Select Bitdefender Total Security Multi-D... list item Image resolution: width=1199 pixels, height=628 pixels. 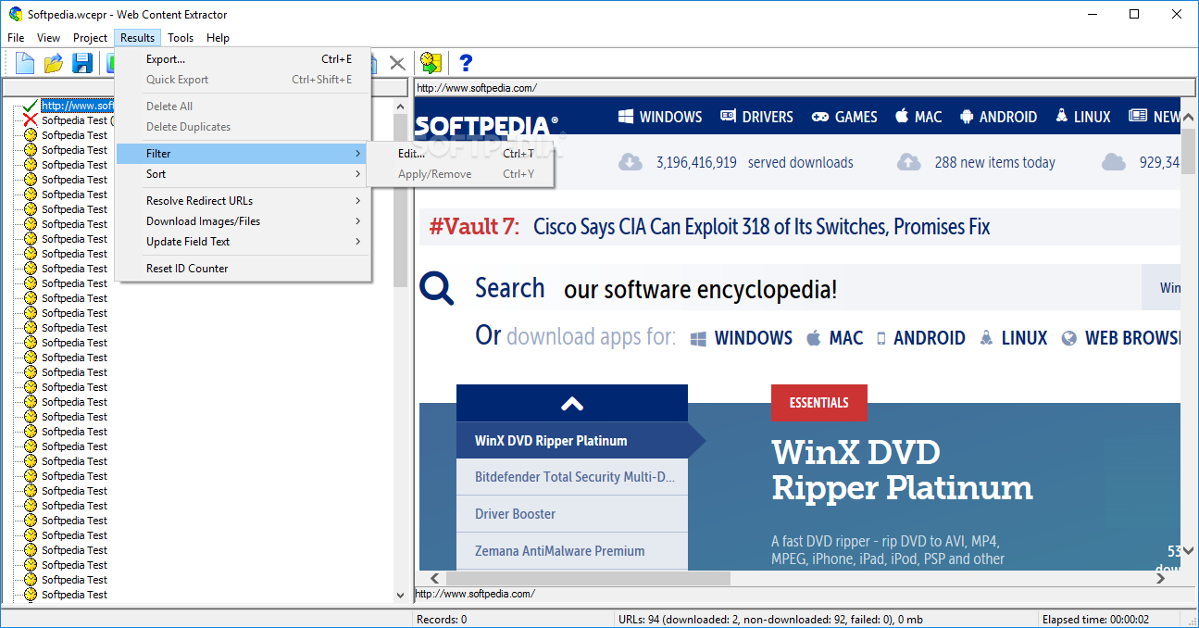pyautogui.click(x=572, y=477)
